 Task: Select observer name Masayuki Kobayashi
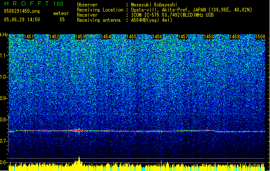[x=154, y=5]
